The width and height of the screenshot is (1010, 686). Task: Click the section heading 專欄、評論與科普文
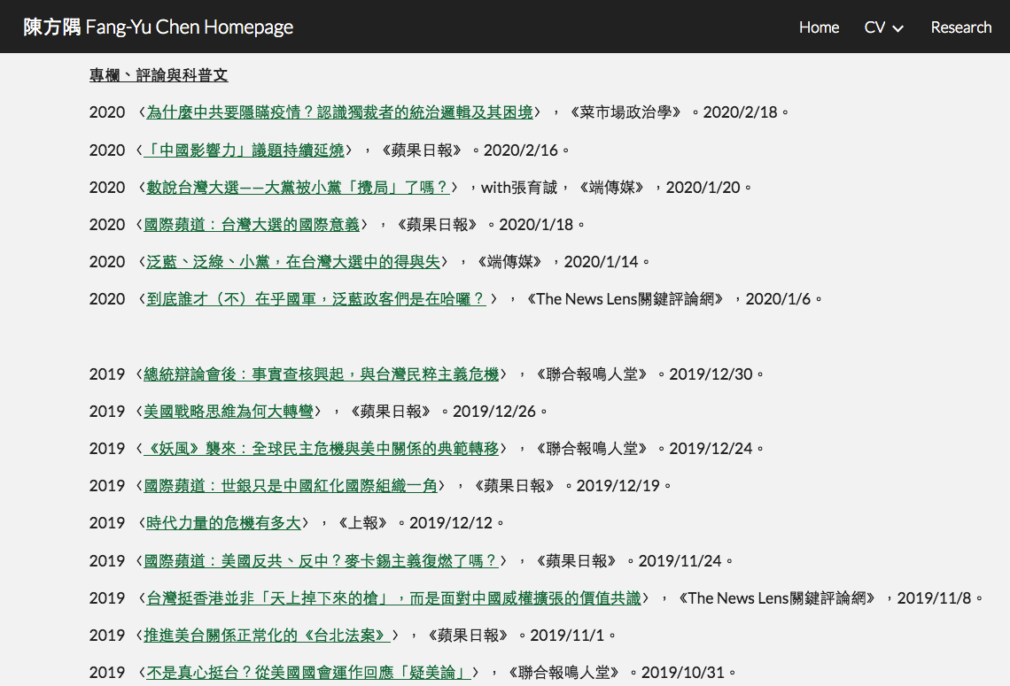pyautogui.click(x=159, y=75)
